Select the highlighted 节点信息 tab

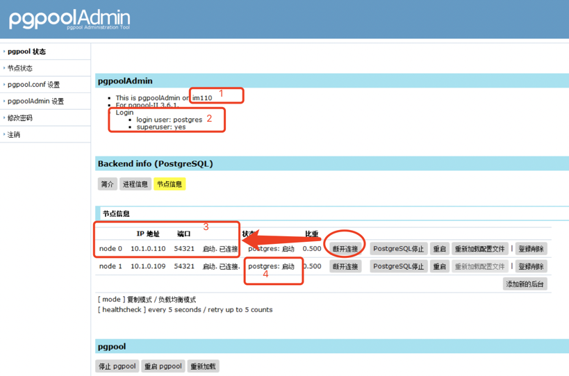(170, 184)
